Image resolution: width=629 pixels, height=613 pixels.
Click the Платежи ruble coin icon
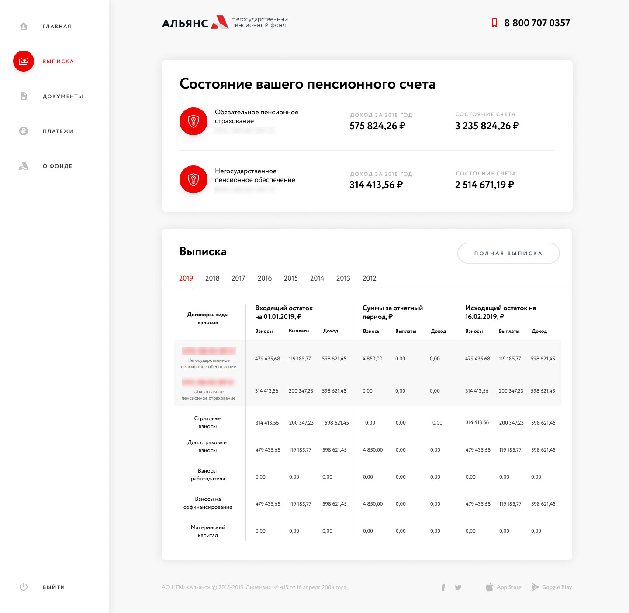[24, 131]
